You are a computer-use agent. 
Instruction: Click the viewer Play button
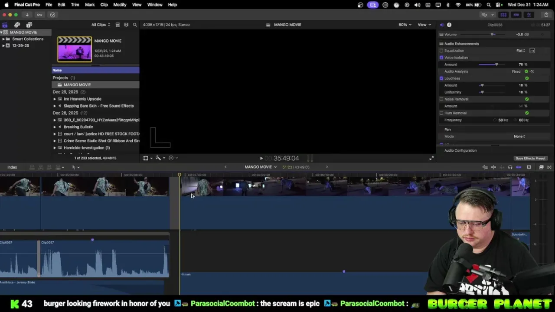tap(261, 159)
